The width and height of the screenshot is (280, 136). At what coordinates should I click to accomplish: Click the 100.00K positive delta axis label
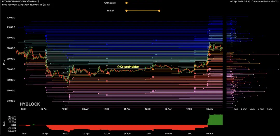pos(12,119)
